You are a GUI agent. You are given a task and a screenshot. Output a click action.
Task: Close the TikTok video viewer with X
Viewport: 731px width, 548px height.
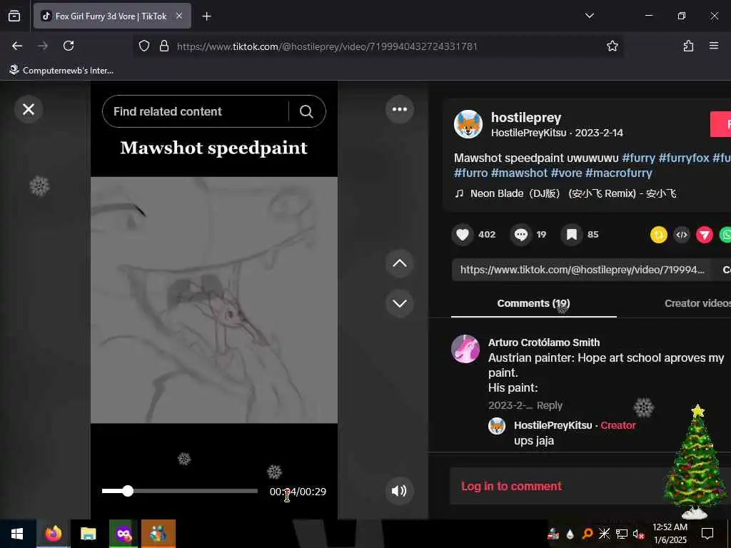point(29,109)
